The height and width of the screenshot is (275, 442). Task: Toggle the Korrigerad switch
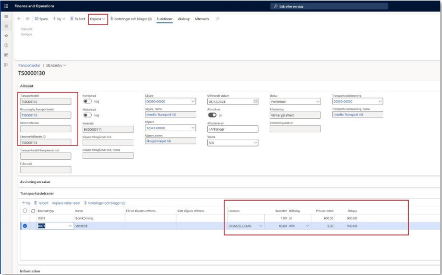tap(86, 101)
